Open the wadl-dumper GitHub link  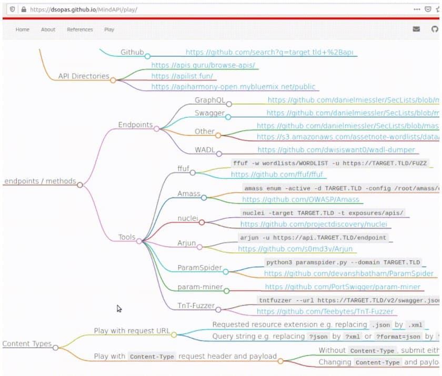click(336, 150)
